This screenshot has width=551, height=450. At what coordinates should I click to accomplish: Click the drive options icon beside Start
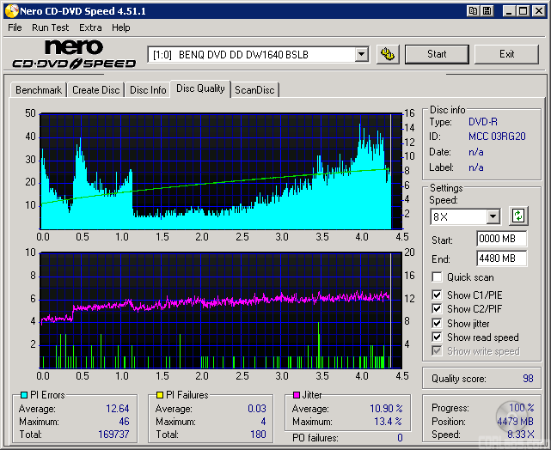[x=389, y=54]
